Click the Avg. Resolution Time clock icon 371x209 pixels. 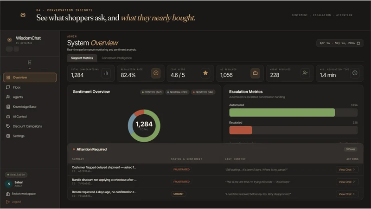pos(355,73)
